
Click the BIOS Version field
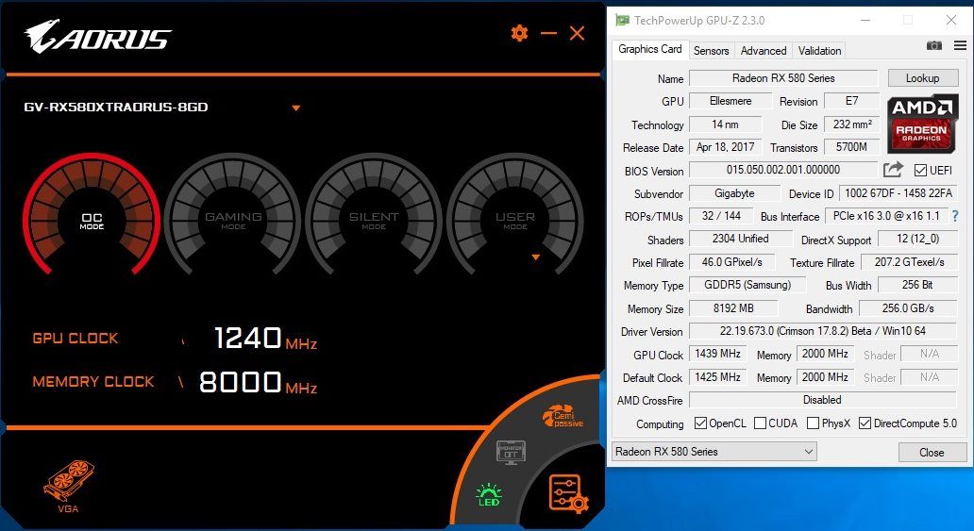[783, 170]
